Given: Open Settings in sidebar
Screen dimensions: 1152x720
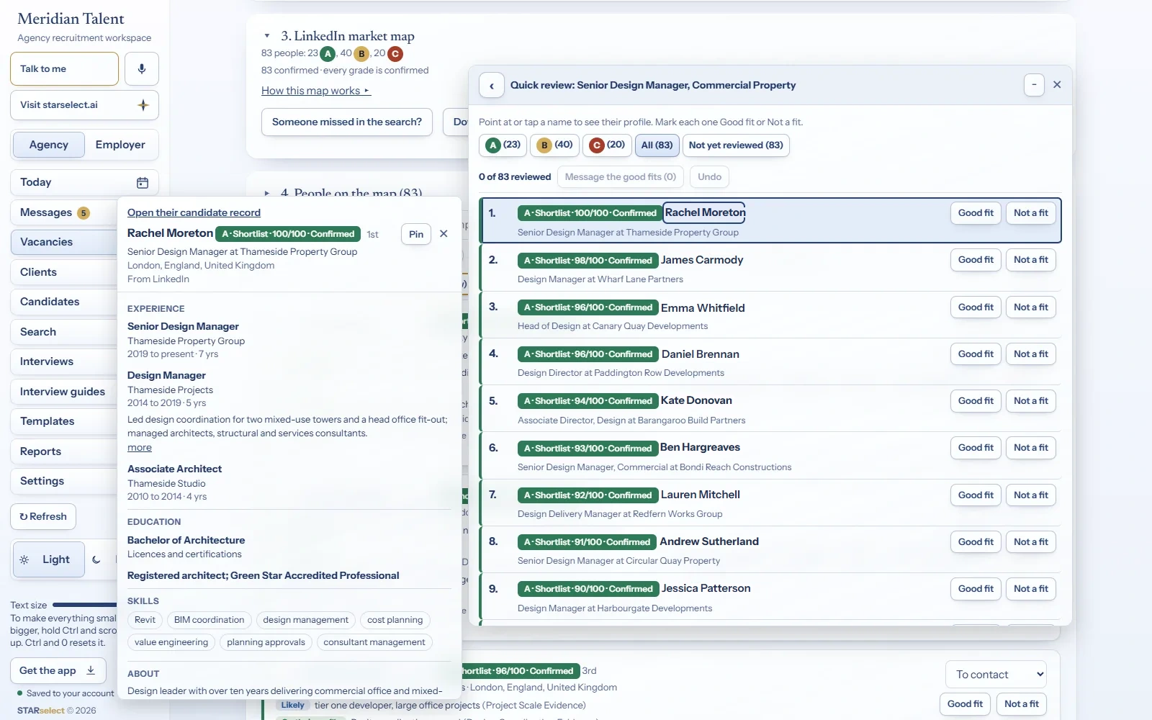Looking at the screenshot, I should (x=63, y=481).
